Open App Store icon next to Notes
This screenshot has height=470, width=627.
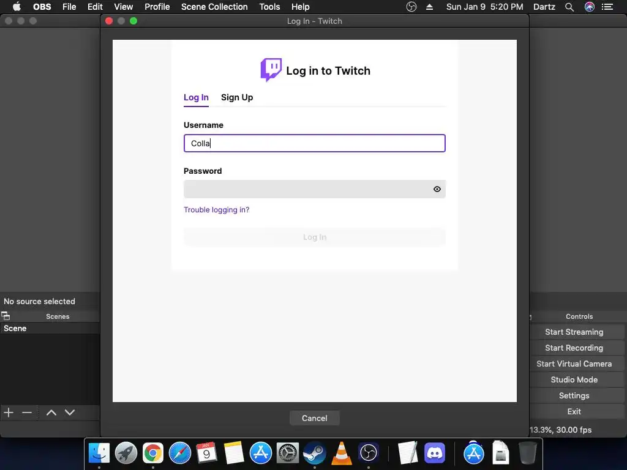(x=261, y=453)
